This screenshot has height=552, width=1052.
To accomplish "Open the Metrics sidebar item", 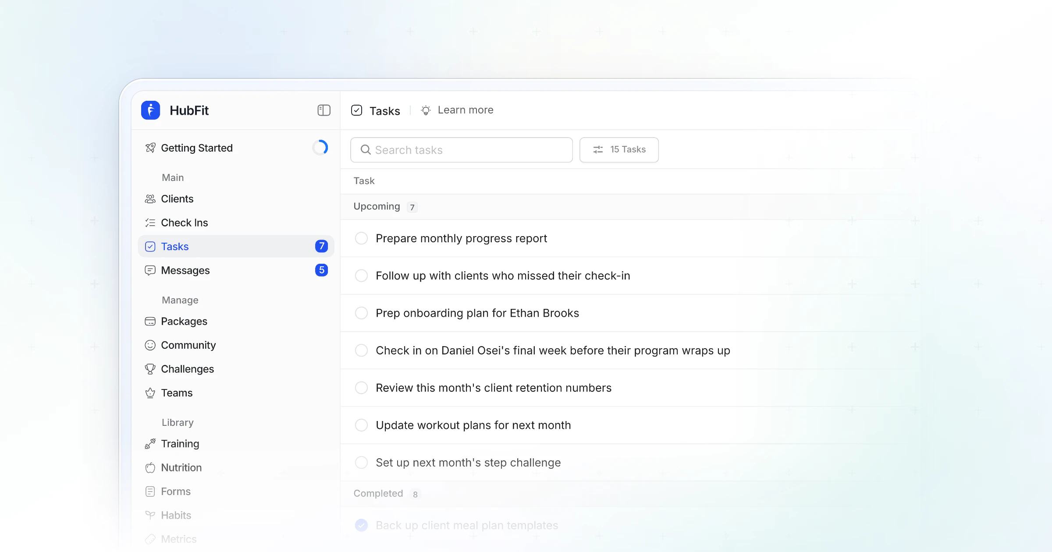I will 236,539.
